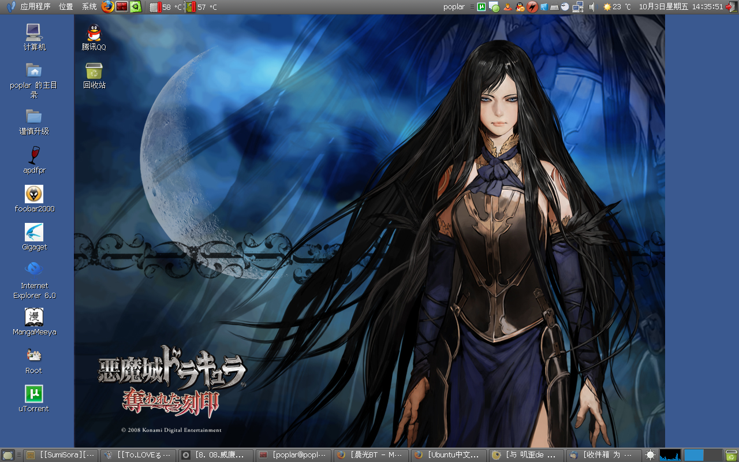Switch to the [[To.LOVEる… taskbar window
This screenshot has width=739, height=462.
[x=139, y=455]
